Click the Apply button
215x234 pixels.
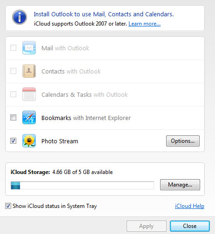coord(147,226)
